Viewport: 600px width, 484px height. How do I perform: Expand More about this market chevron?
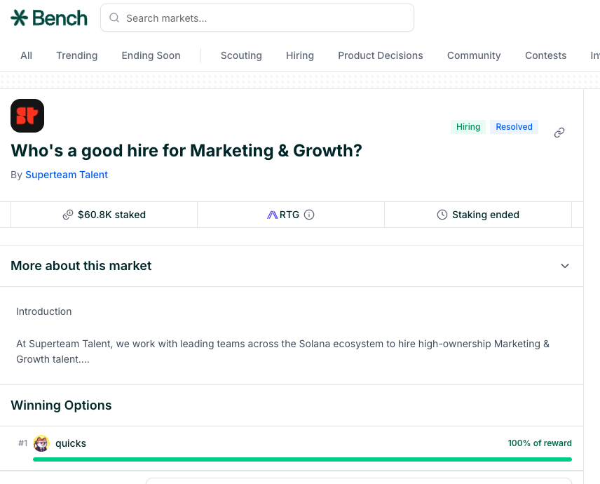(565, 266)
